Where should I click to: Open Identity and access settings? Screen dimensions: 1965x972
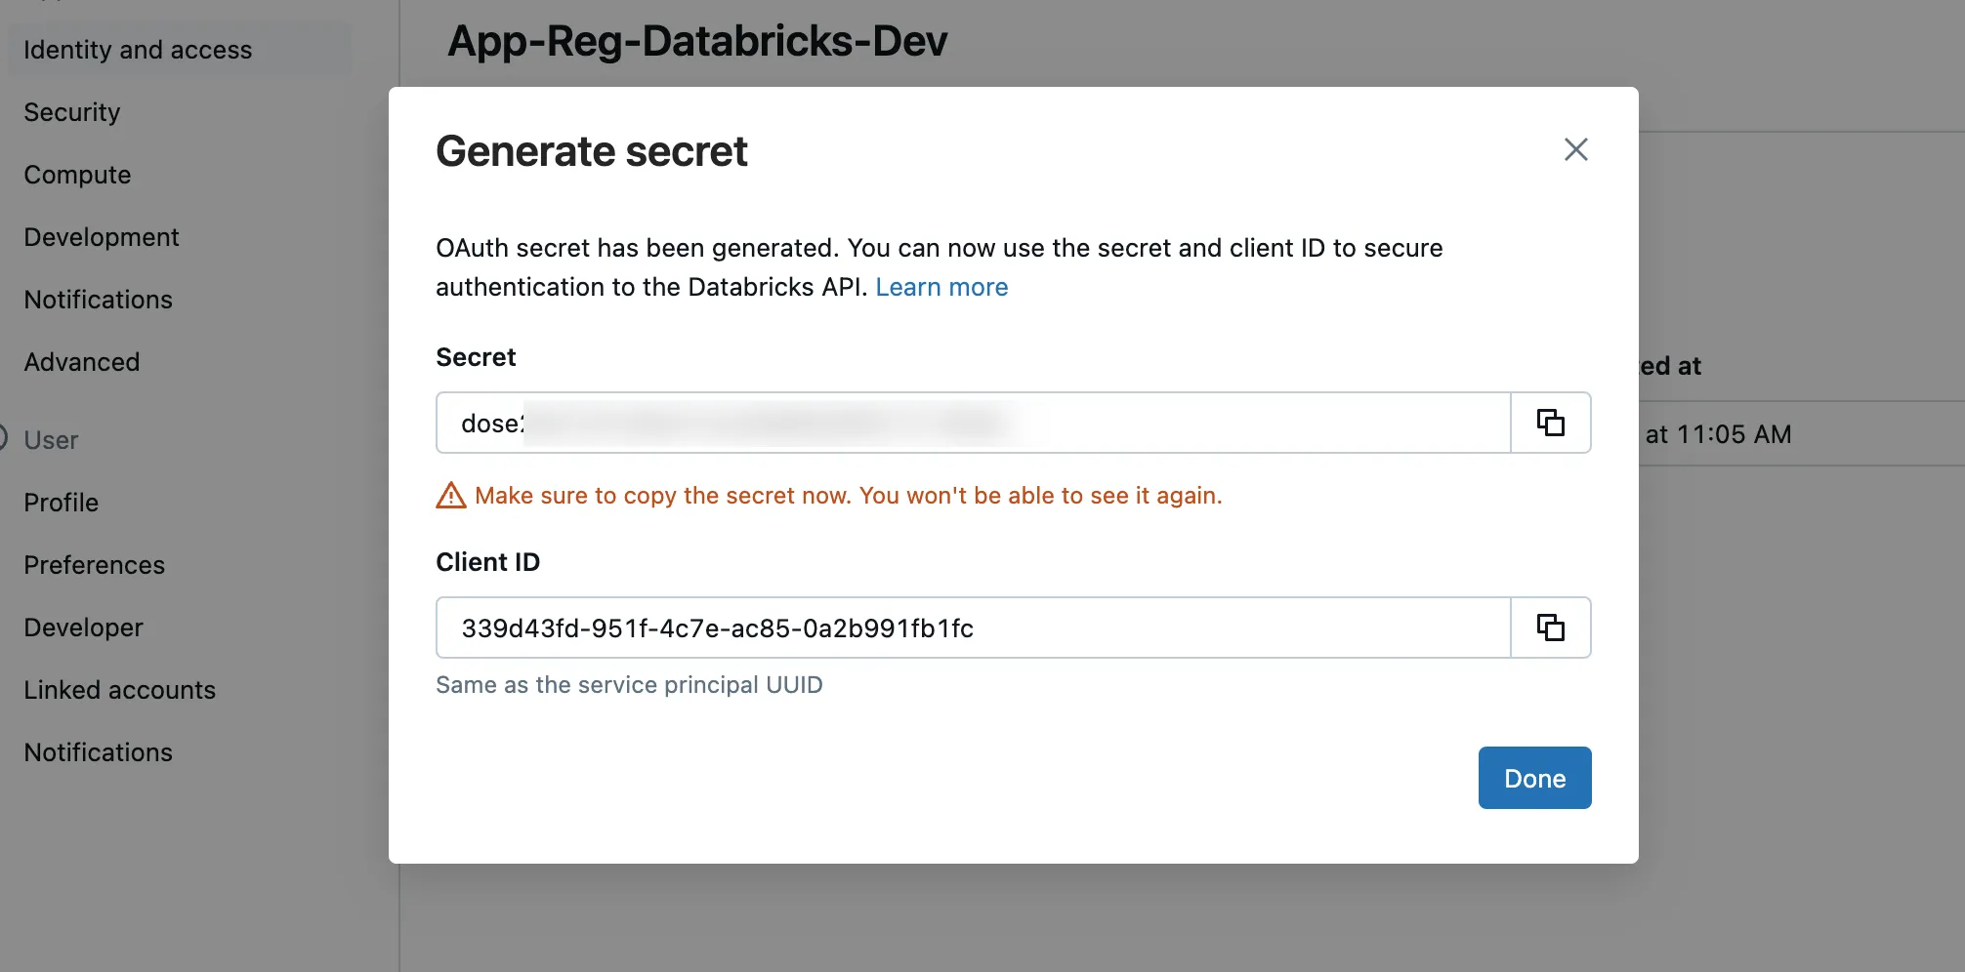pos(138,50)
